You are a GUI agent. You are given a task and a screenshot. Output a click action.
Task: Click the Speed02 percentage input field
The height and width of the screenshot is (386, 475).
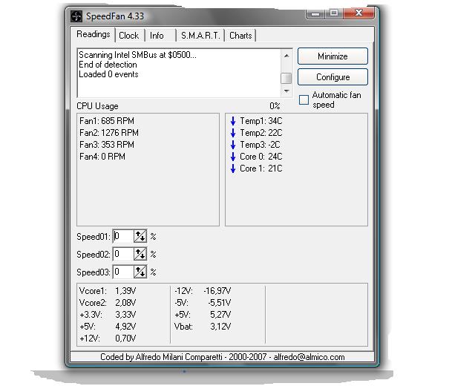pyautogui.click(x=123, y=254)
